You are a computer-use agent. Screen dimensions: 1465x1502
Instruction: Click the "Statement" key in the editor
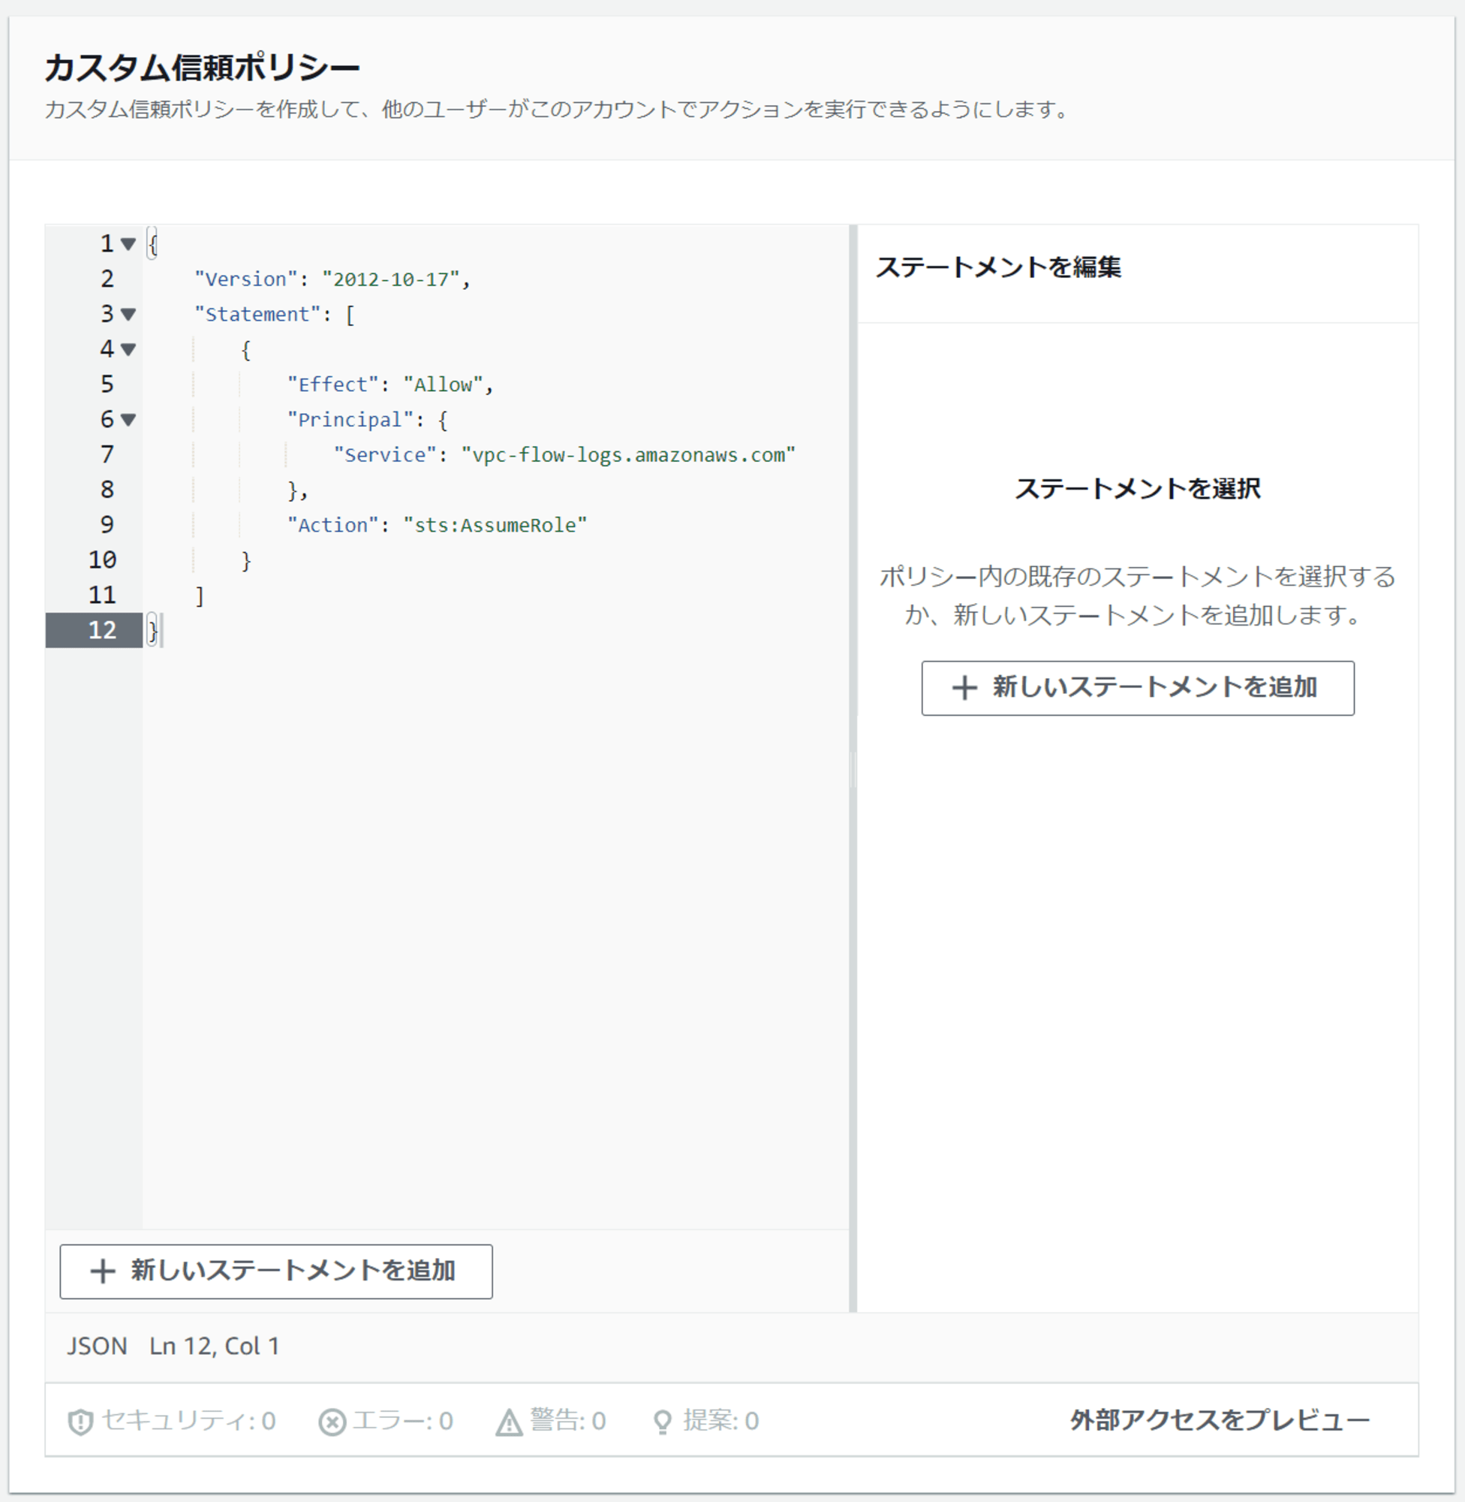tap(257, 315)
